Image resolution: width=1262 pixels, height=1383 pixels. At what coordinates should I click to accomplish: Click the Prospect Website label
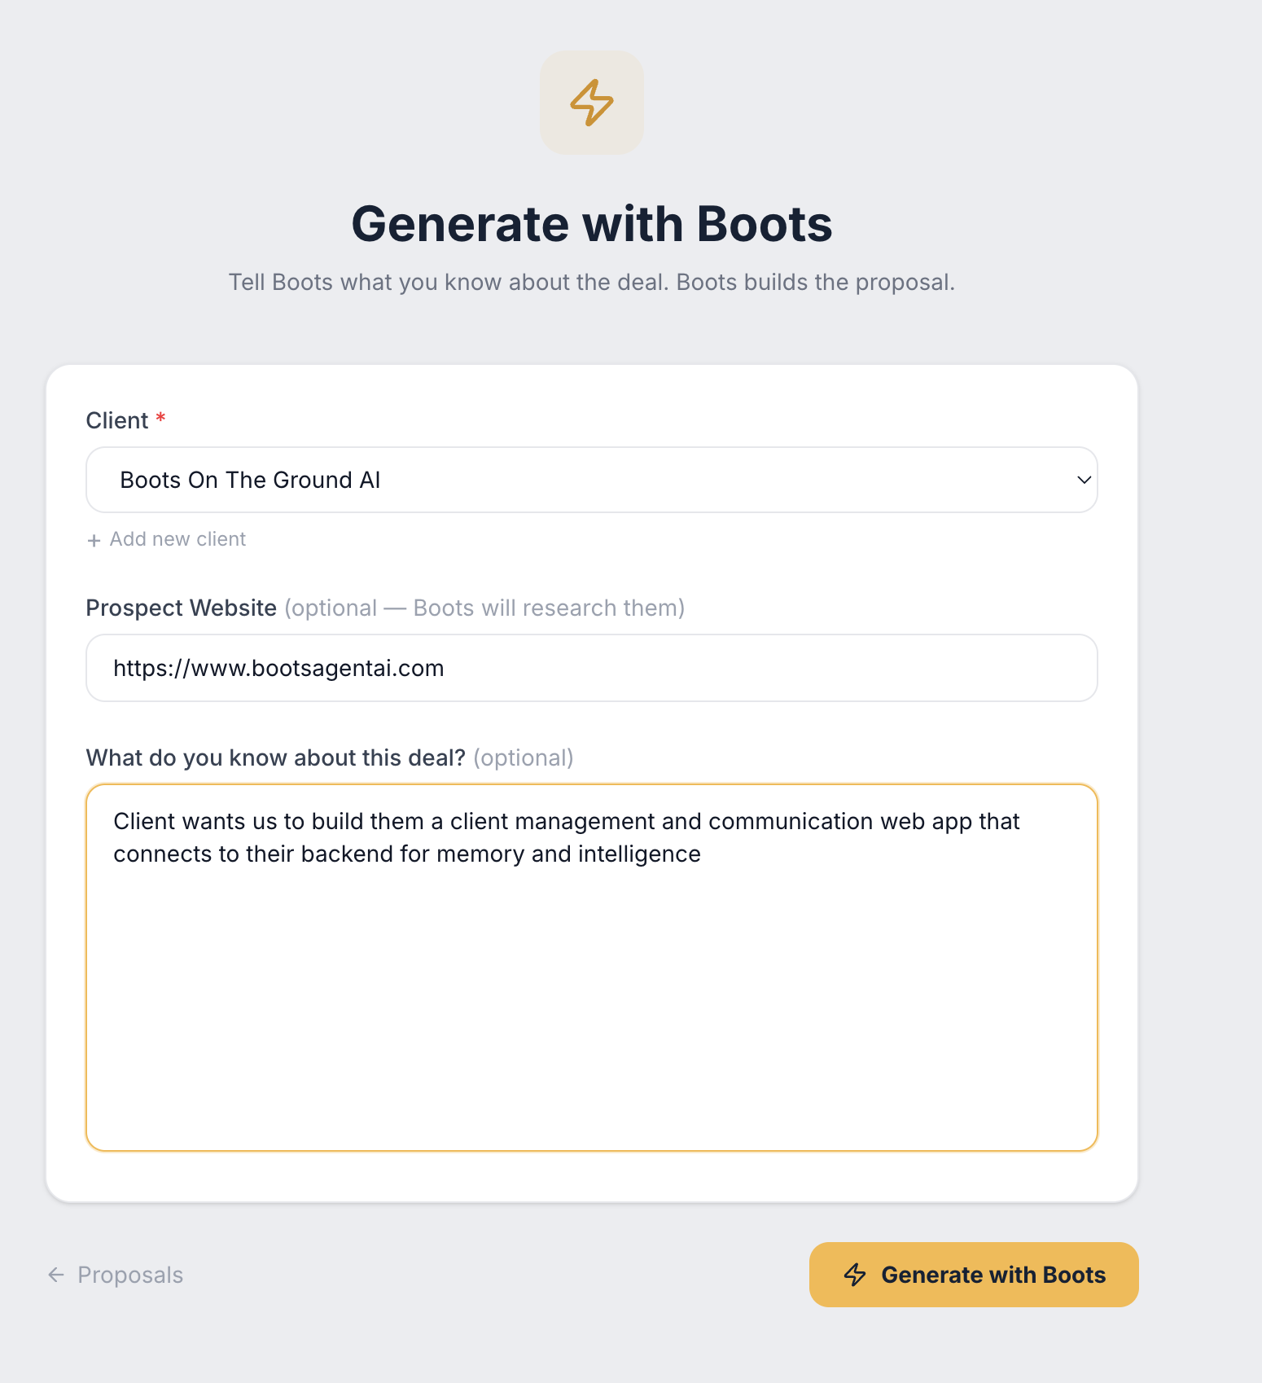(181, 608)
